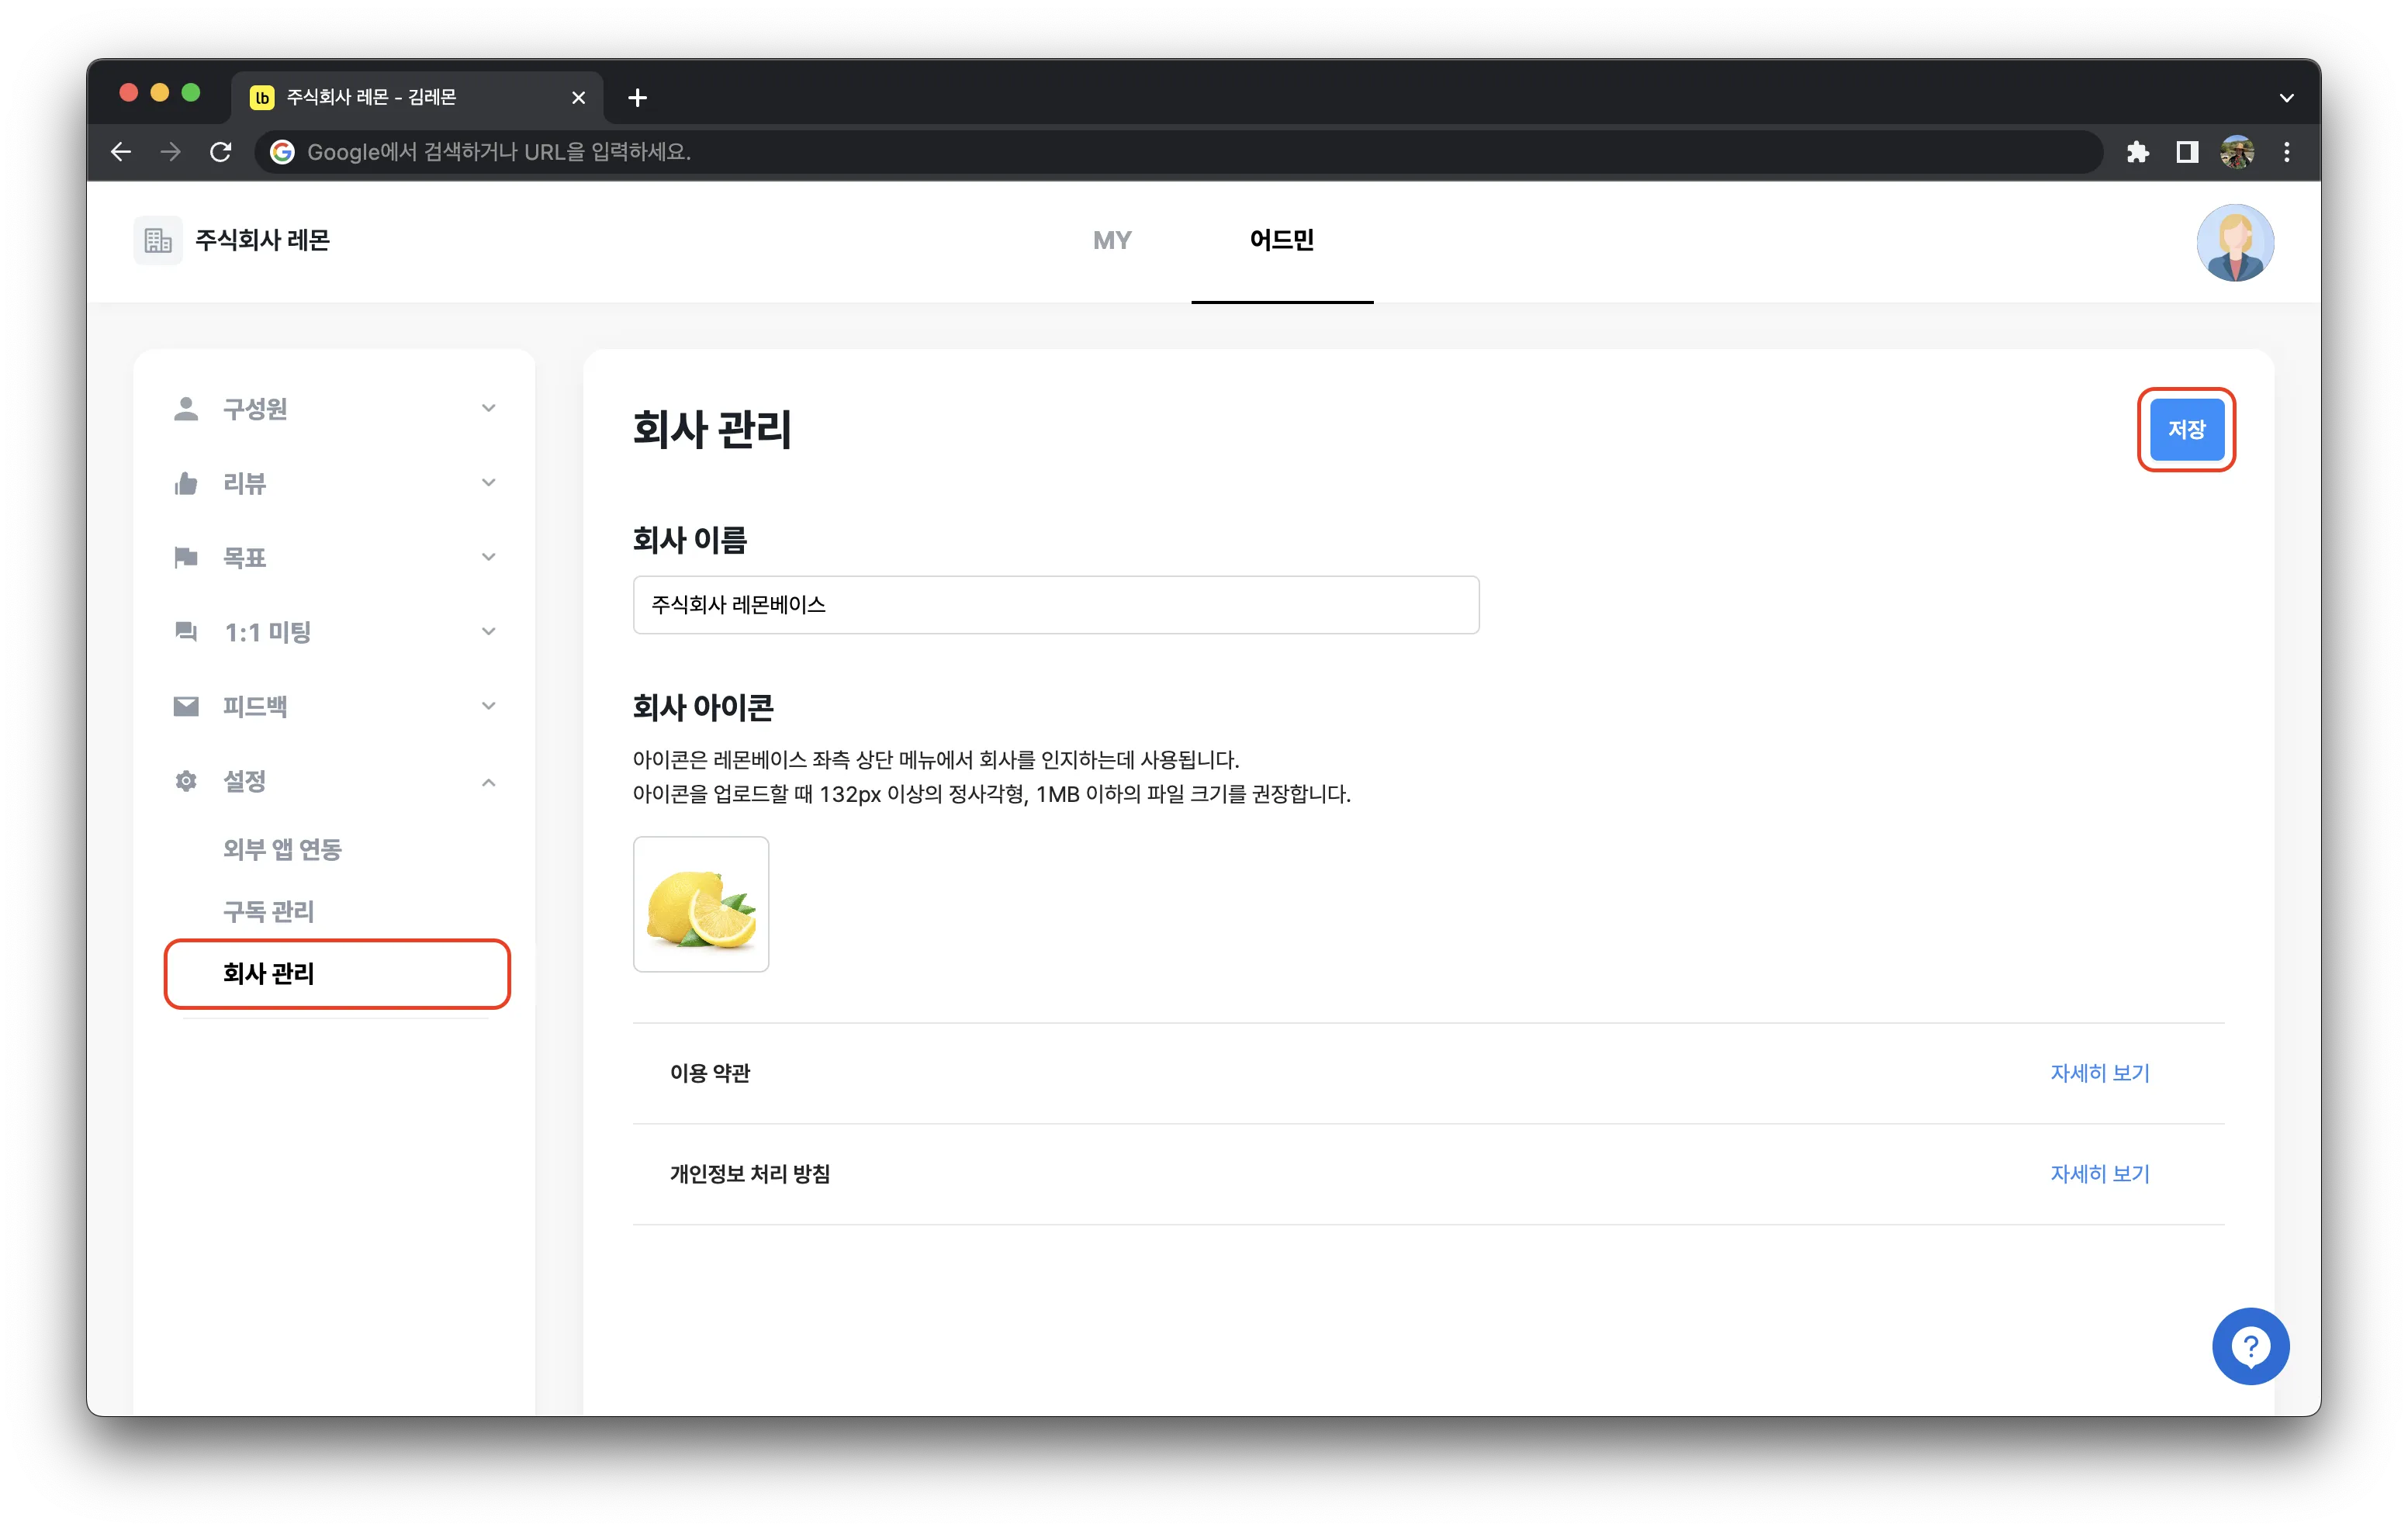Screen dimensions: 2408x1531
Task: Click the 피드백 envelope icon
Action: [186, 707]
